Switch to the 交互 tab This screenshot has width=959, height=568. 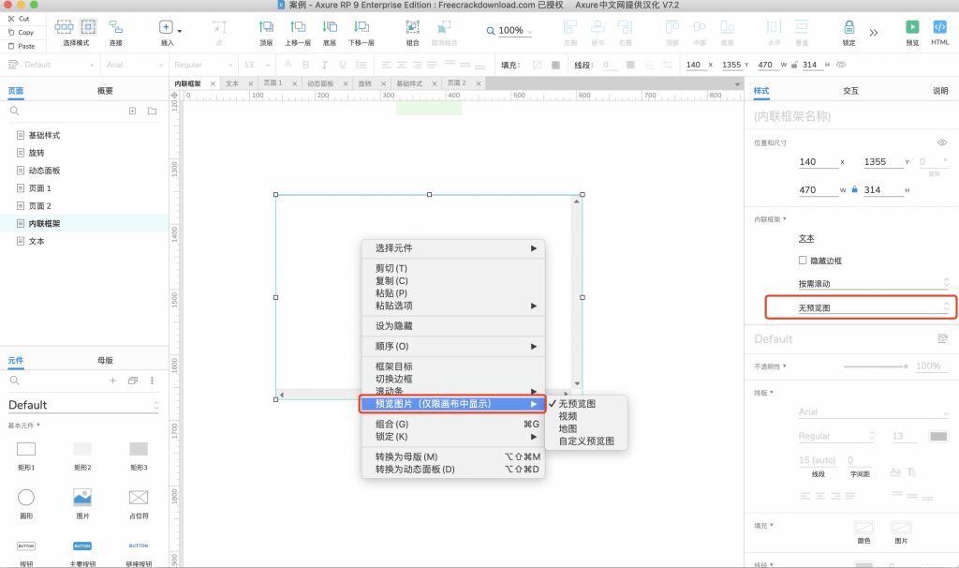click(x=850, y=91)
